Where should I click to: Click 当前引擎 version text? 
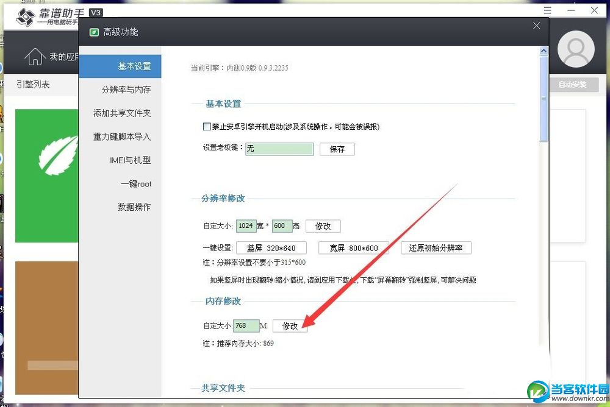[x=239, y=68]
